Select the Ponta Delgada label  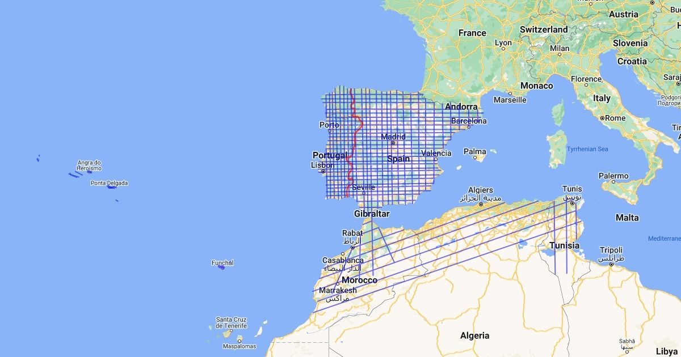[109, 183]
